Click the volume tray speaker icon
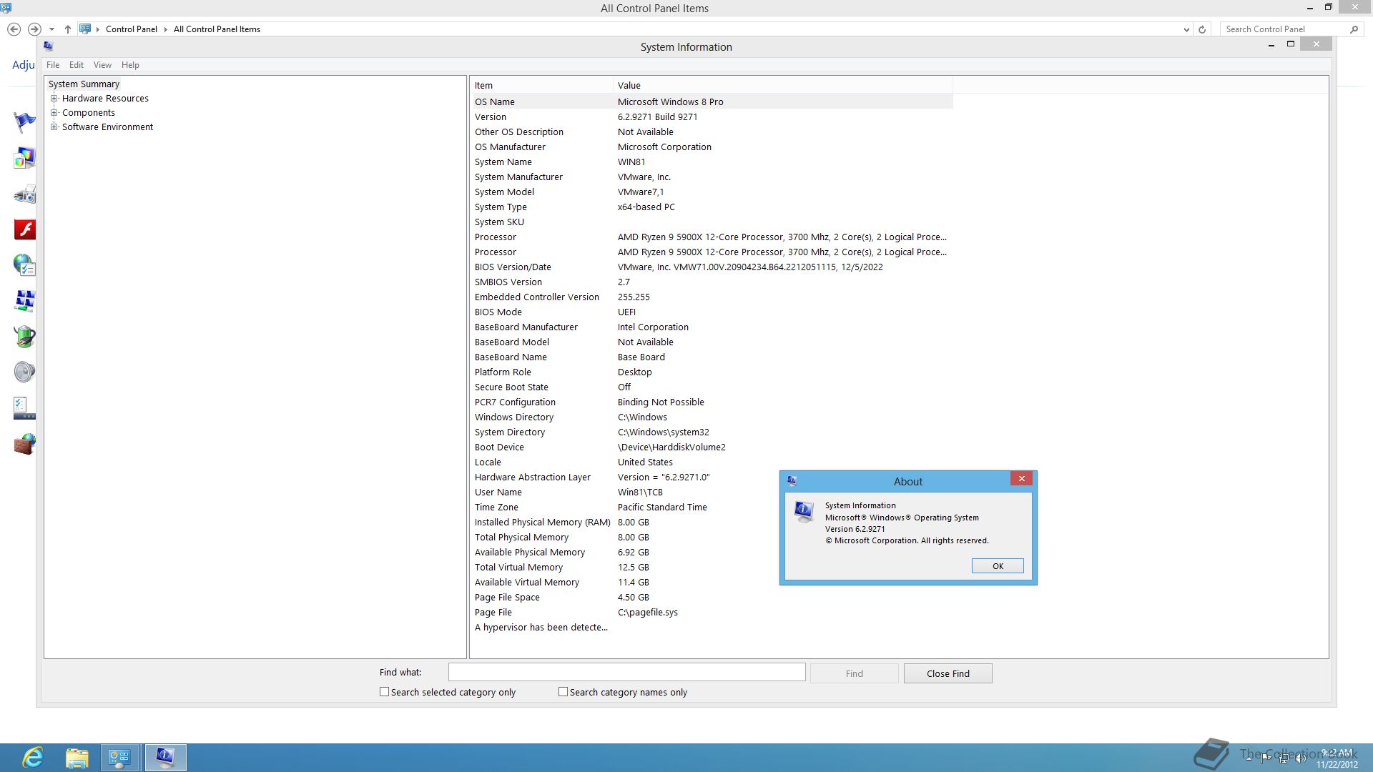The height and width of the screenshot is (772, 1373). 1301,758
